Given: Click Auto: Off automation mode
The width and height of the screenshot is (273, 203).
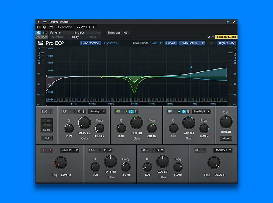Looking at the screenshot, I should 42,37.
